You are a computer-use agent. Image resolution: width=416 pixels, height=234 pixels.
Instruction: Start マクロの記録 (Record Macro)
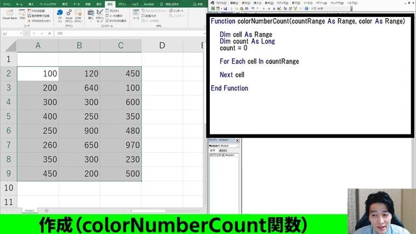click(x=36, y=11)
